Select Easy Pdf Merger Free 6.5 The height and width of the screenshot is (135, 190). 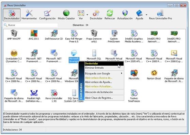click(x=74, y=36)
